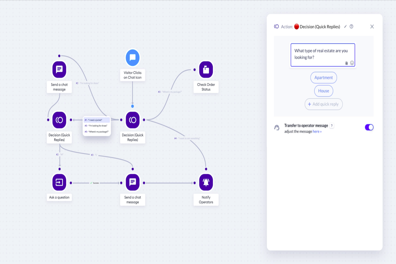Select the Visitor Clicks on Chat Icon node
Screen dimensions: 396x264
pos(132,58)
